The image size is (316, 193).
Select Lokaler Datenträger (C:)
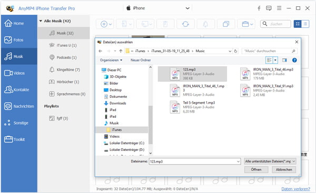[x=124, y=143]
